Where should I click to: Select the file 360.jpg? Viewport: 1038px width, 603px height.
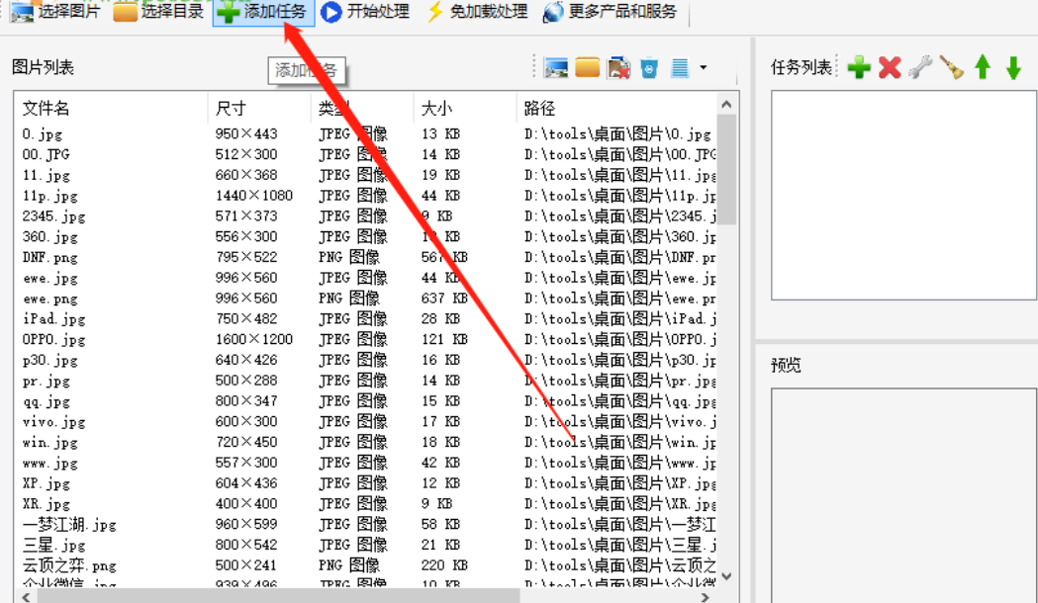(49, 236)
